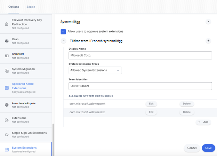Viewport: 217px width, 156px height.
Task: Edit the com.microsoft.wdav.epsext extension
Action: (151, 104)
